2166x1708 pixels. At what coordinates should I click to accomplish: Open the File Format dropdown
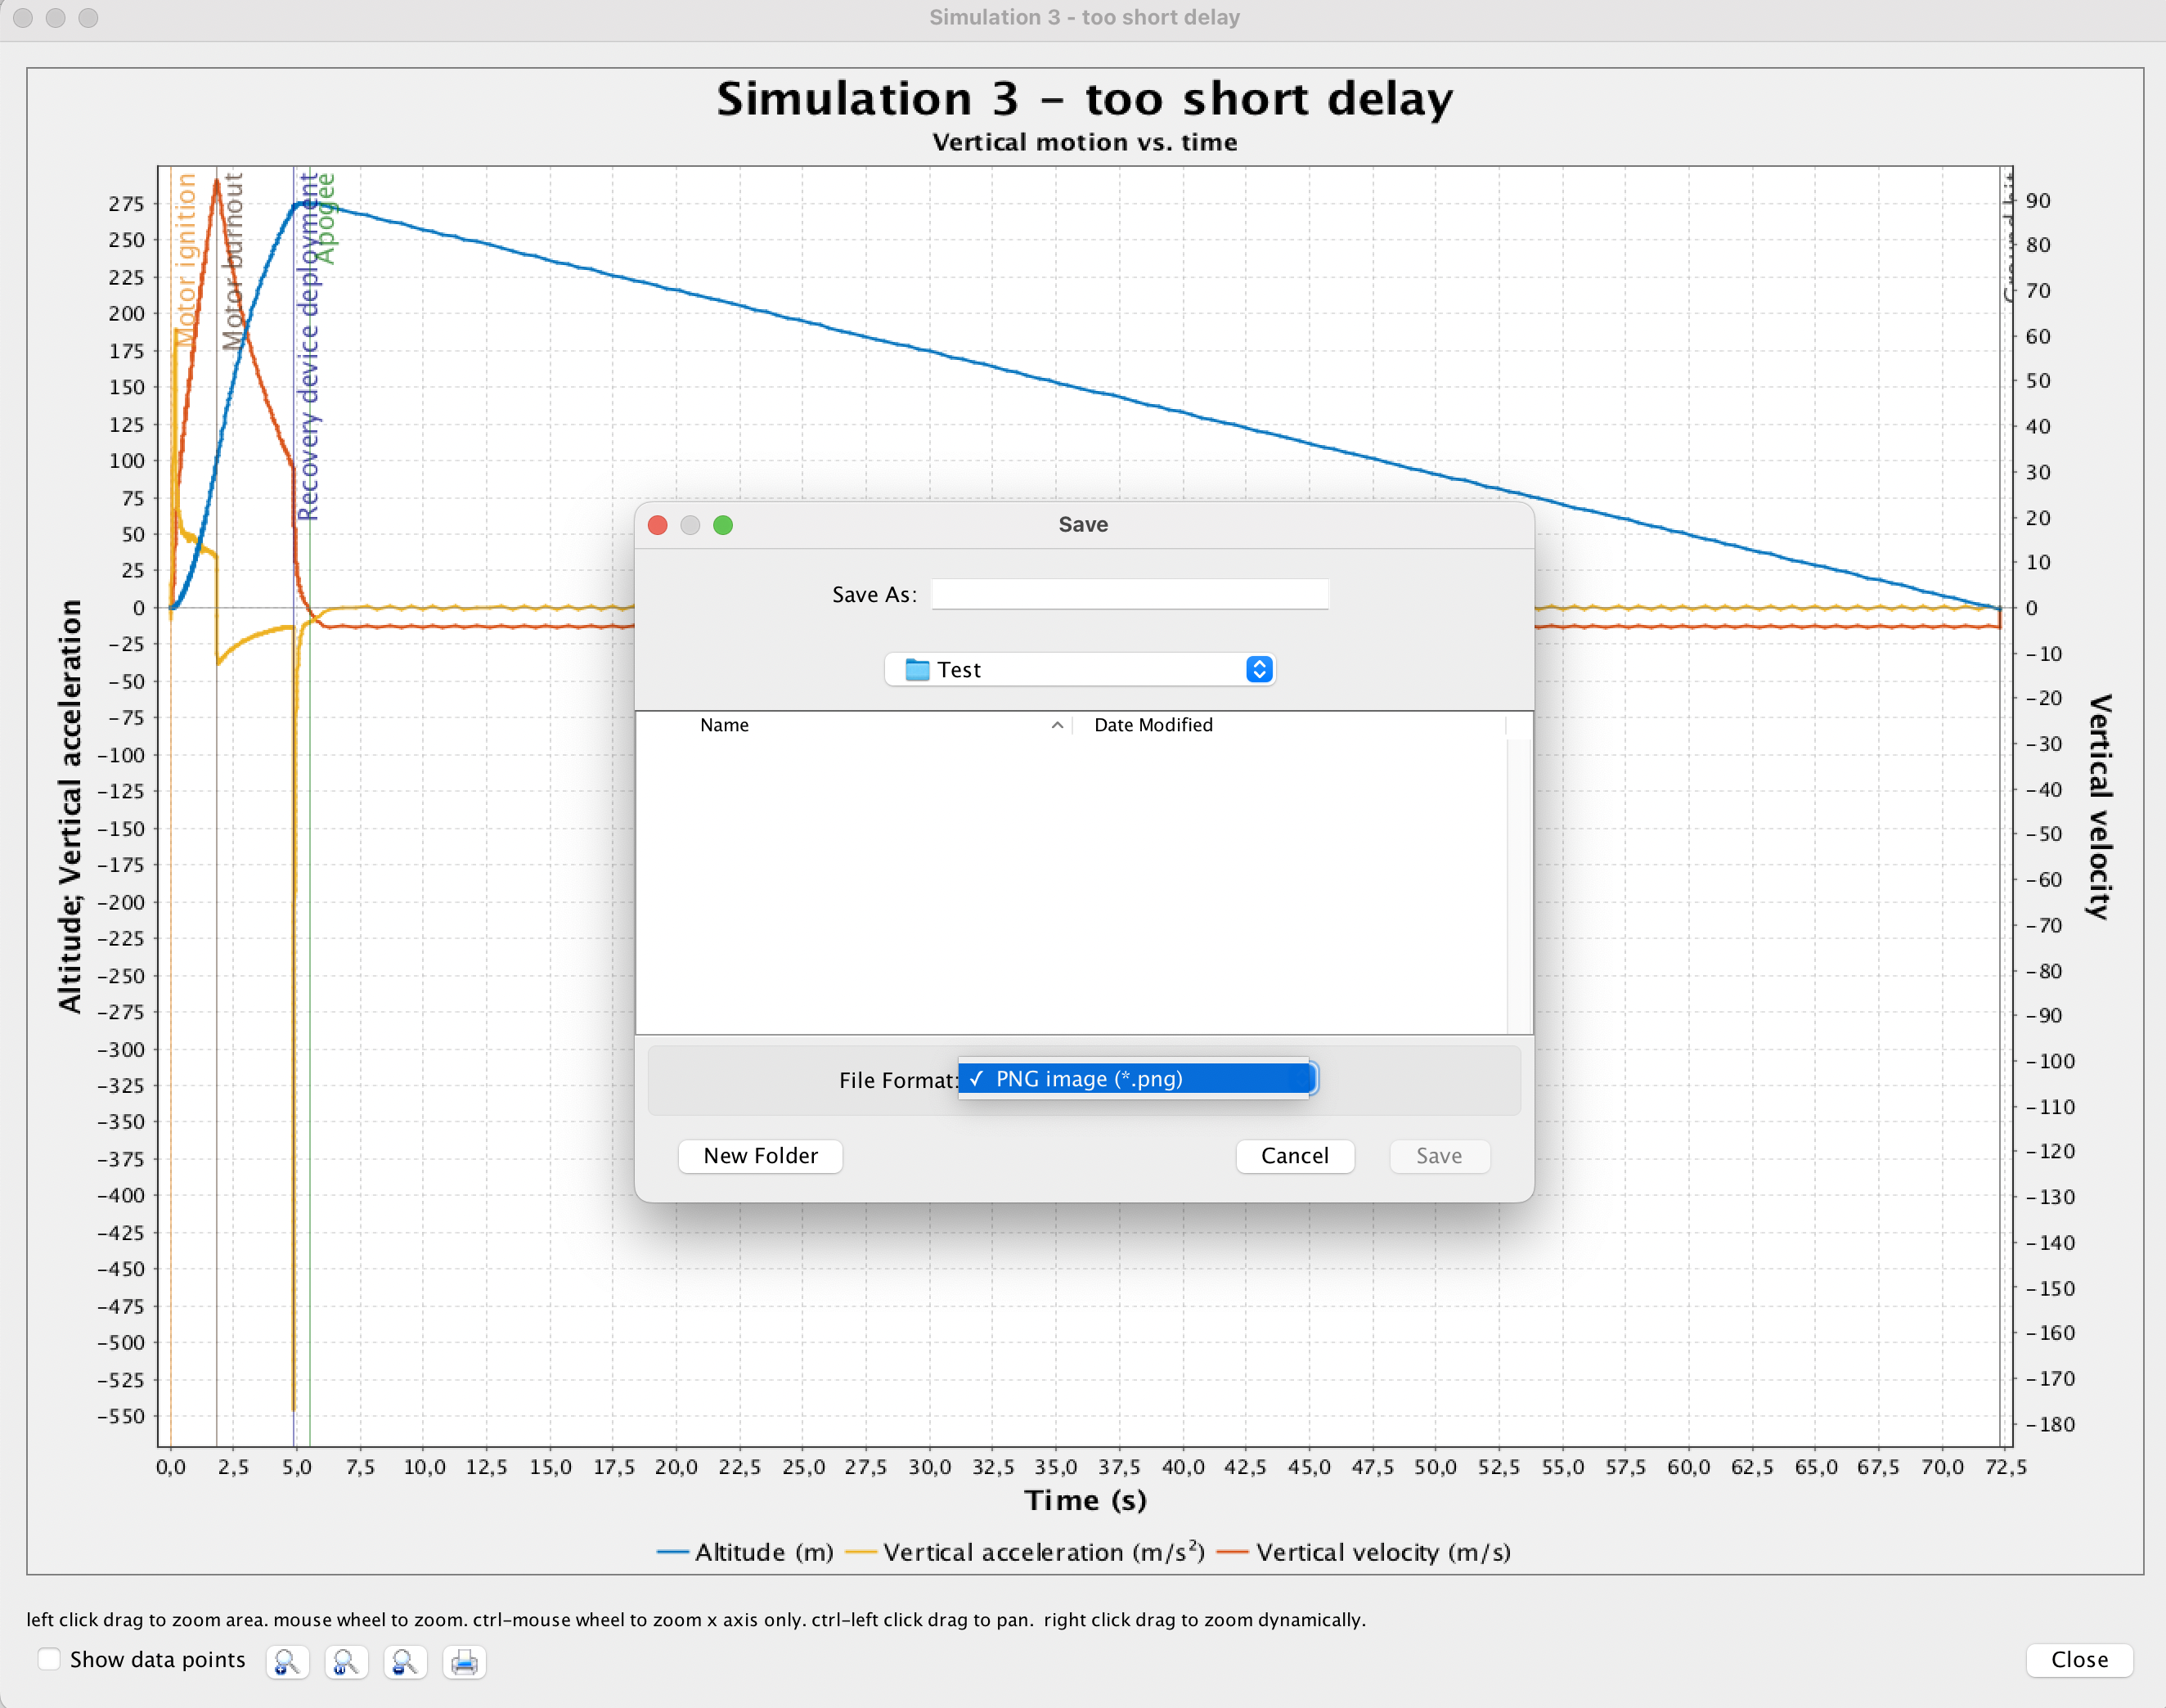click(1137, 1079)
